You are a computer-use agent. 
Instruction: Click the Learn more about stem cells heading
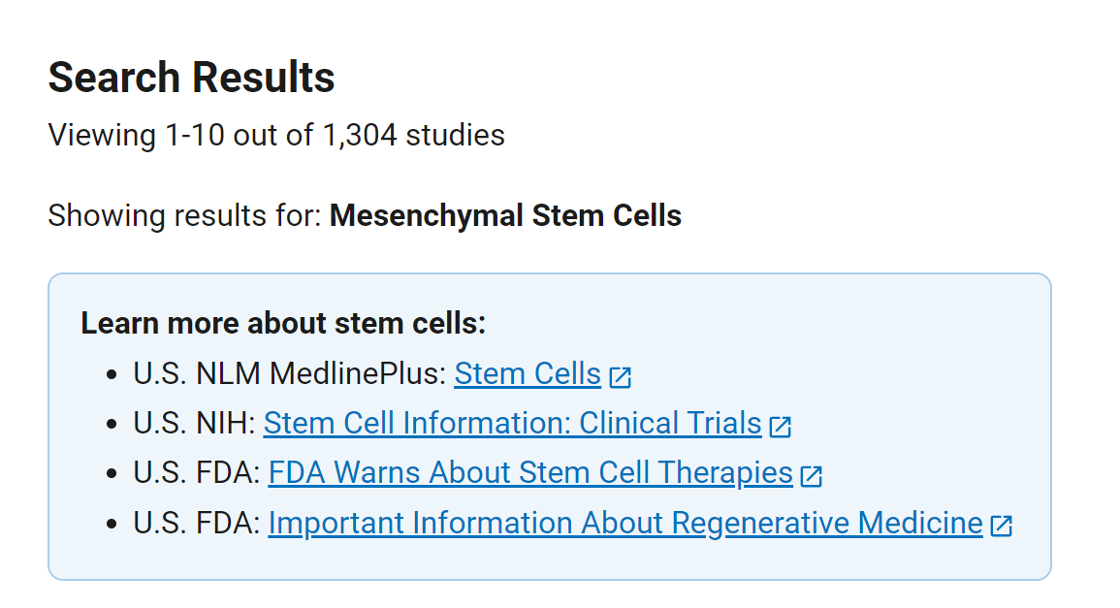coord(283,323)
